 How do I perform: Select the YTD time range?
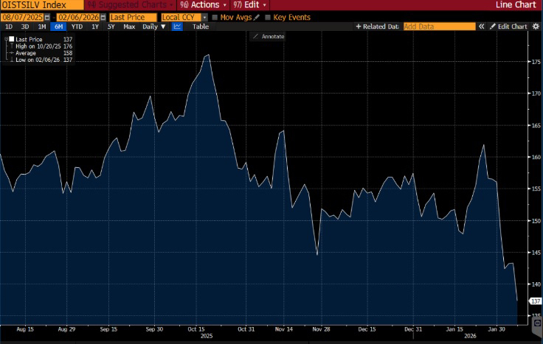(77, 27)
